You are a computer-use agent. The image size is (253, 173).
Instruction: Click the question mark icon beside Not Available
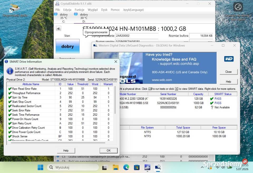[212, 107]
